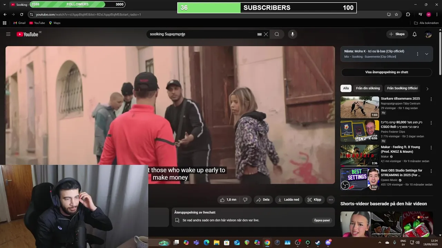Bookmark this page with the star
This screenshot has height=248, width=442.
tap(396, 14)
